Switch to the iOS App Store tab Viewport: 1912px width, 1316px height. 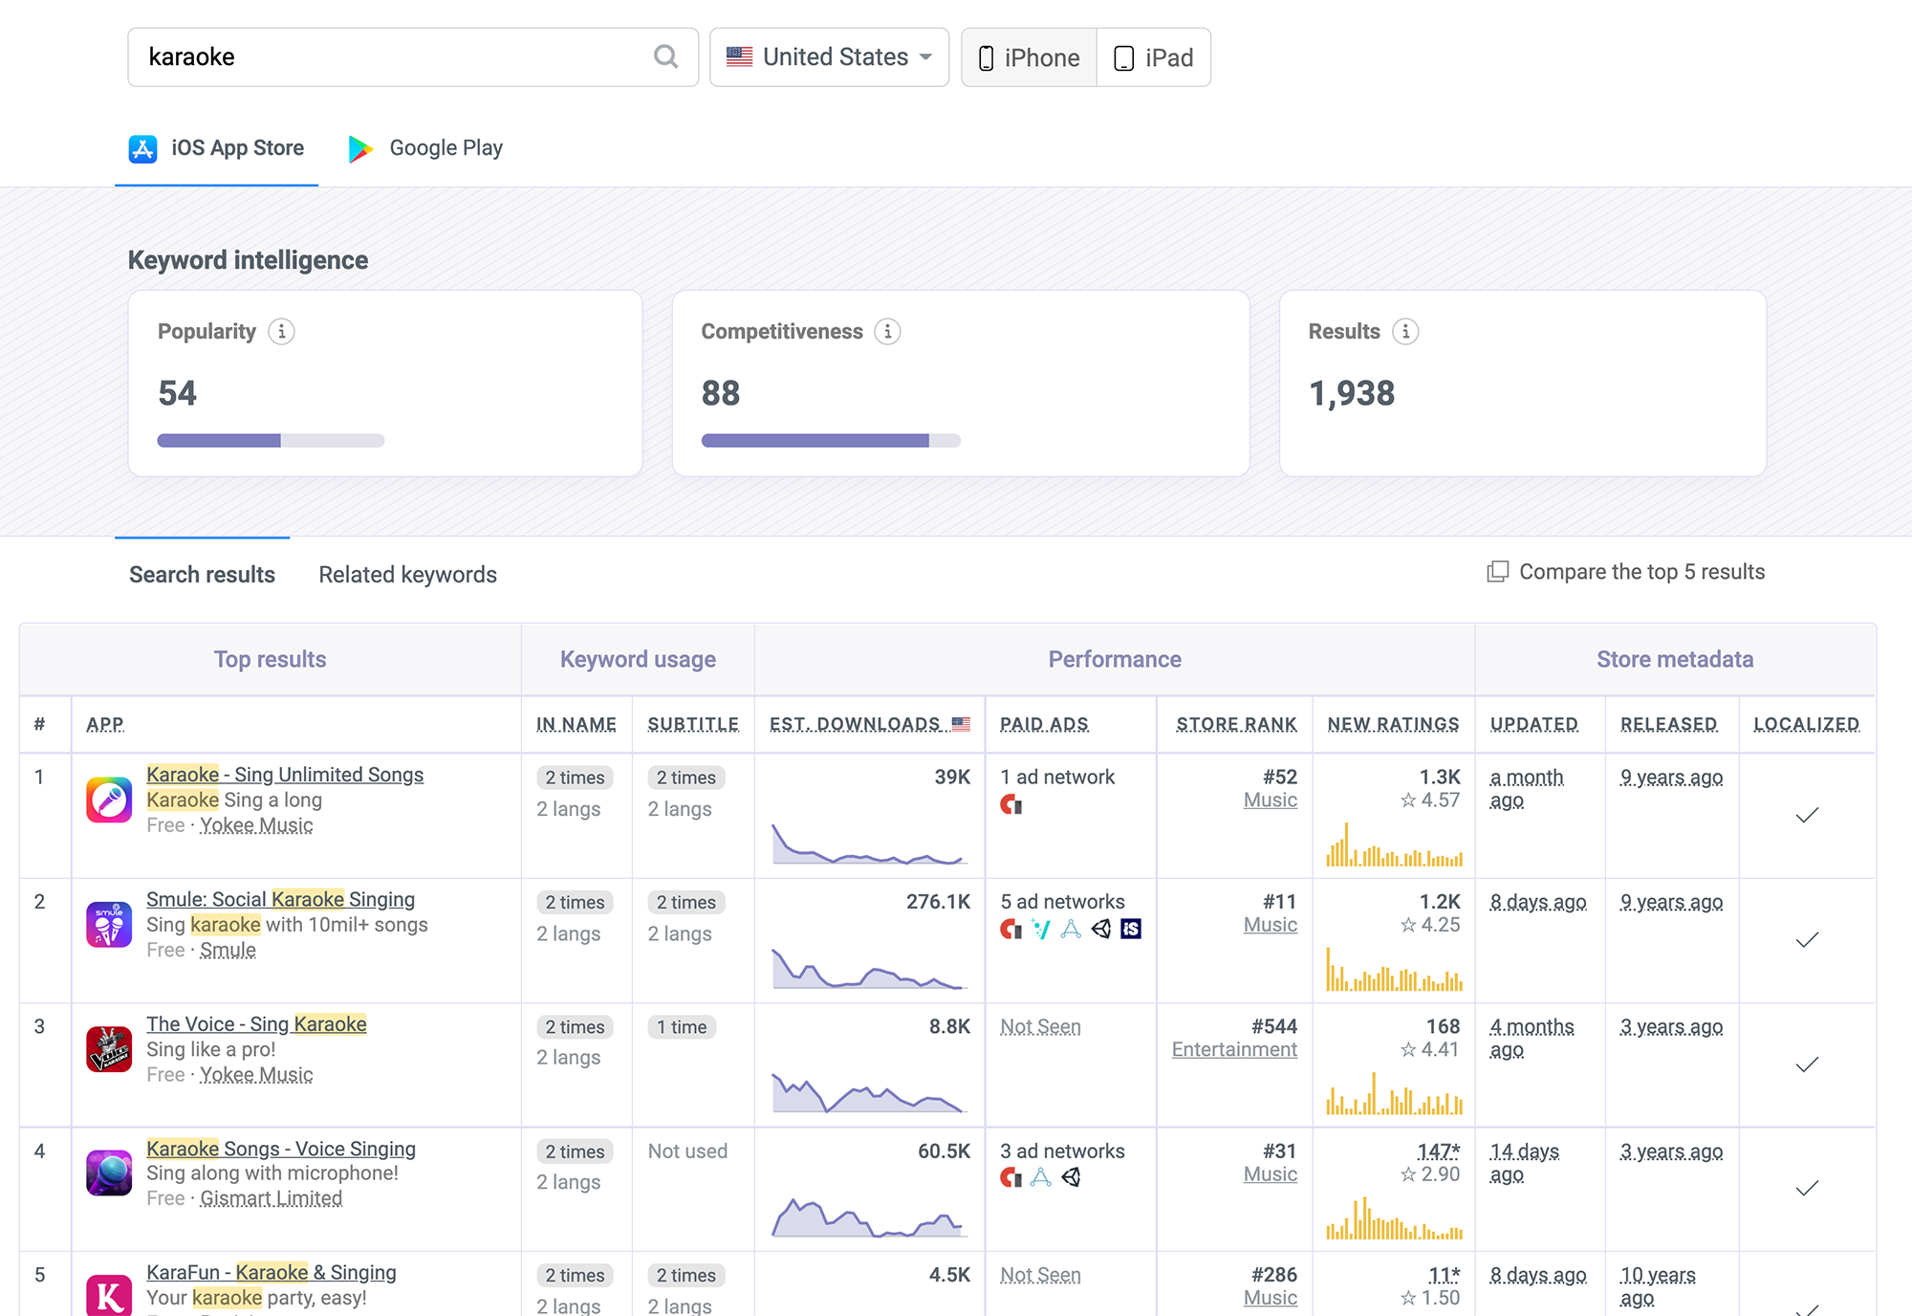217,148
